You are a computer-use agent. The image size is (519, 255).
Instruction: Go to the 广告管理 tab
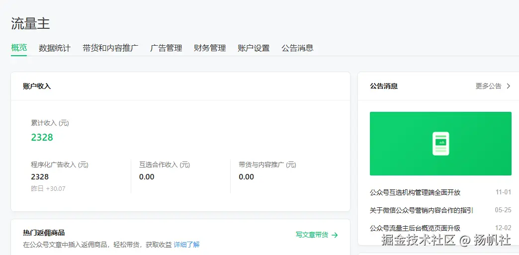166,48
